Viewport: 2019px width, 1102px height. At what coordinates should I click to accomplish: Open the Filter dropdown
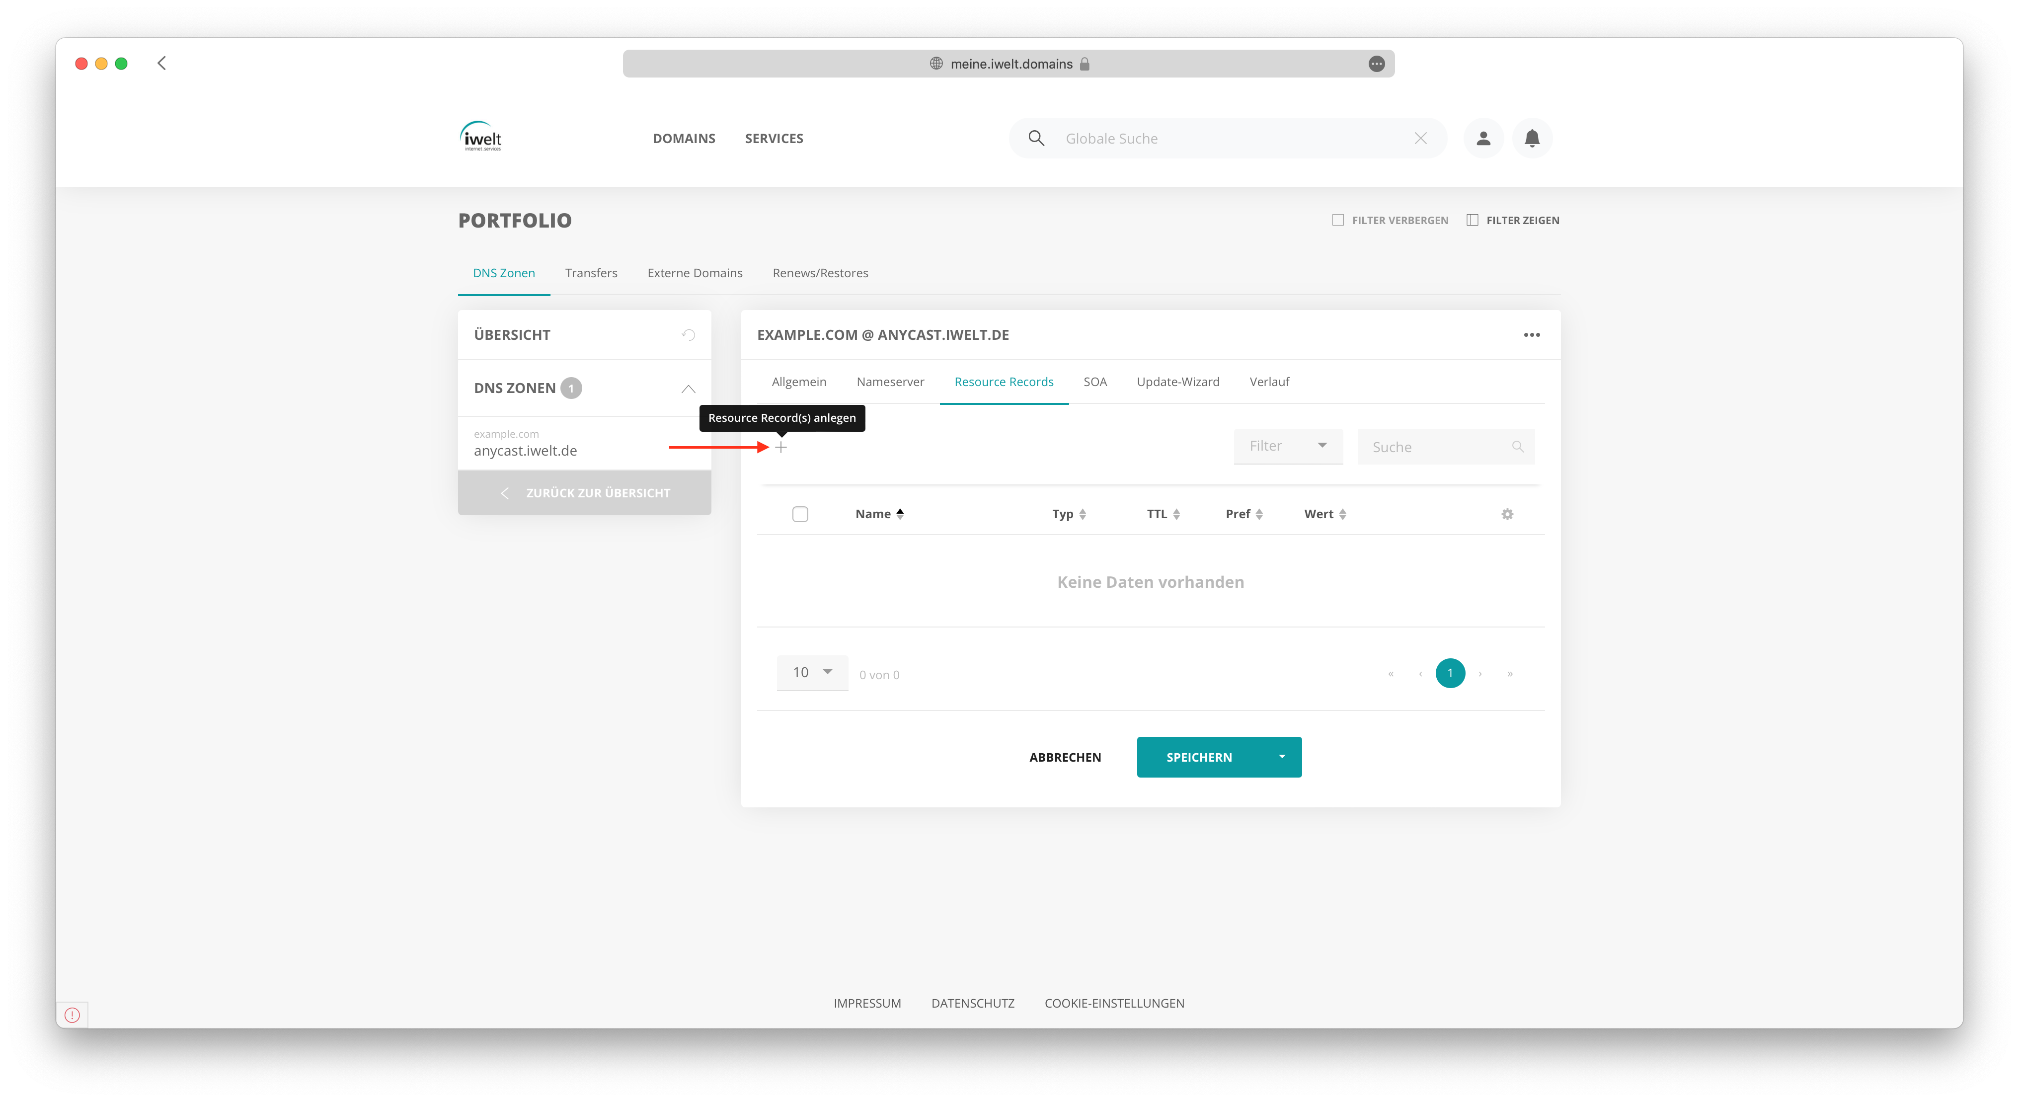coord(1288,446)
